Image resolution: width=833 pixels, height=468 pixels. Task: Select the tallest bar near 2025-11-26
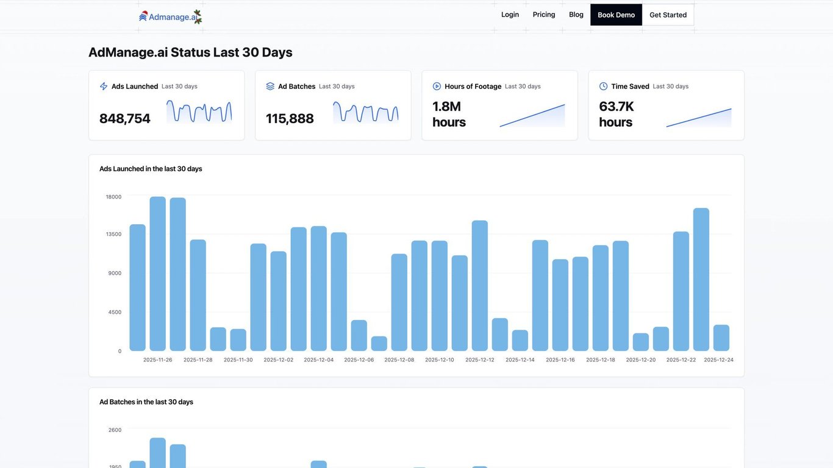(158, 274)
